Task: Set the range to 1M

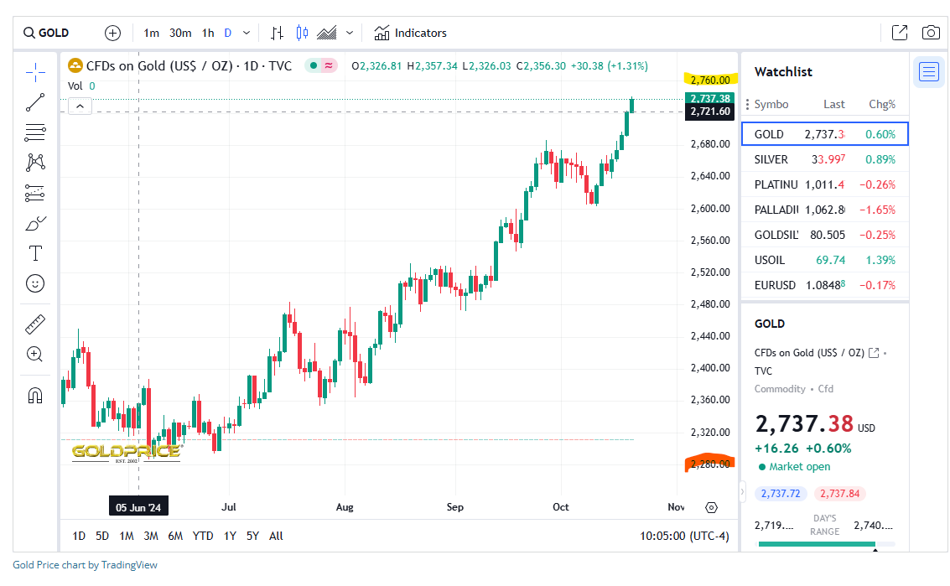Action: 126,536
